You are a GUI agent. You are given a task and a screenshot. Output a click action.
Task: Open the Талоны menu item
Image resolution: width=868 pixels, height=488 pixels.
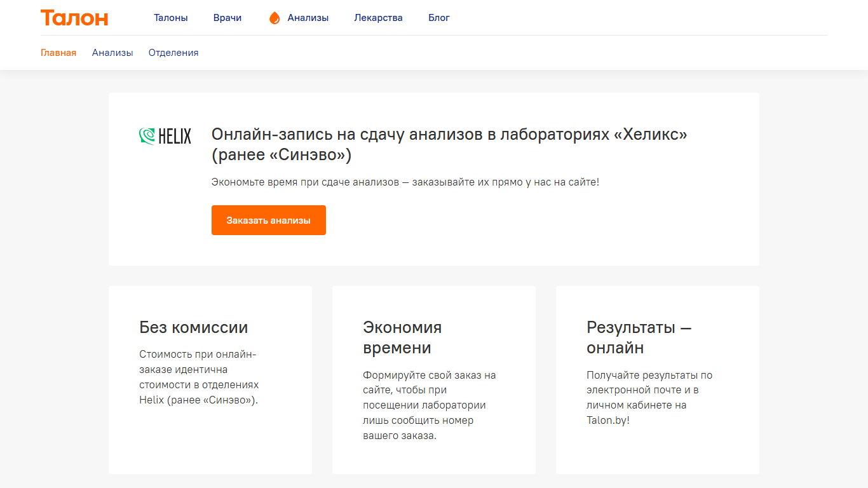(x=171, y=18)
